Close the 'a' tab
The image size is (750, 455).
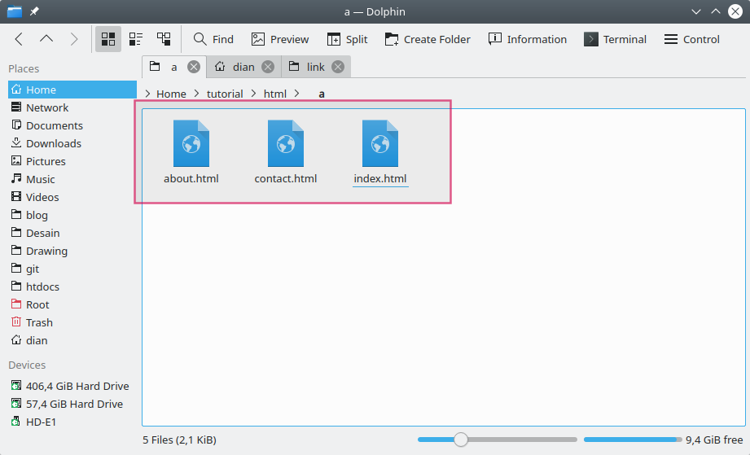(194, 67)
